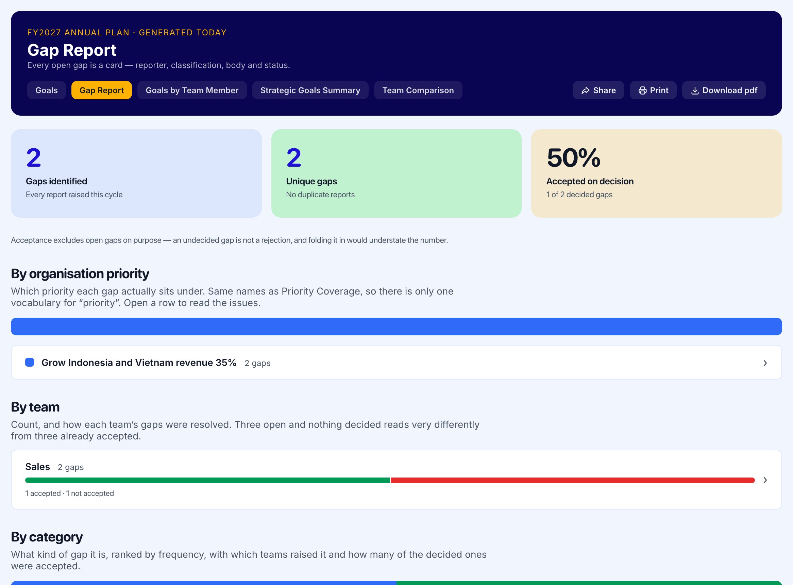This screenshot has height=585, width=793.
Task: Click '1 of 2 decided gaps' text
Action: click(579, 195)
